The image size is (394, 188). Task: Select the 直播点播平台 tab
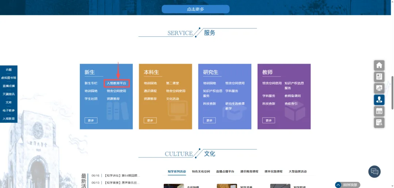click(x=225, y=172)
